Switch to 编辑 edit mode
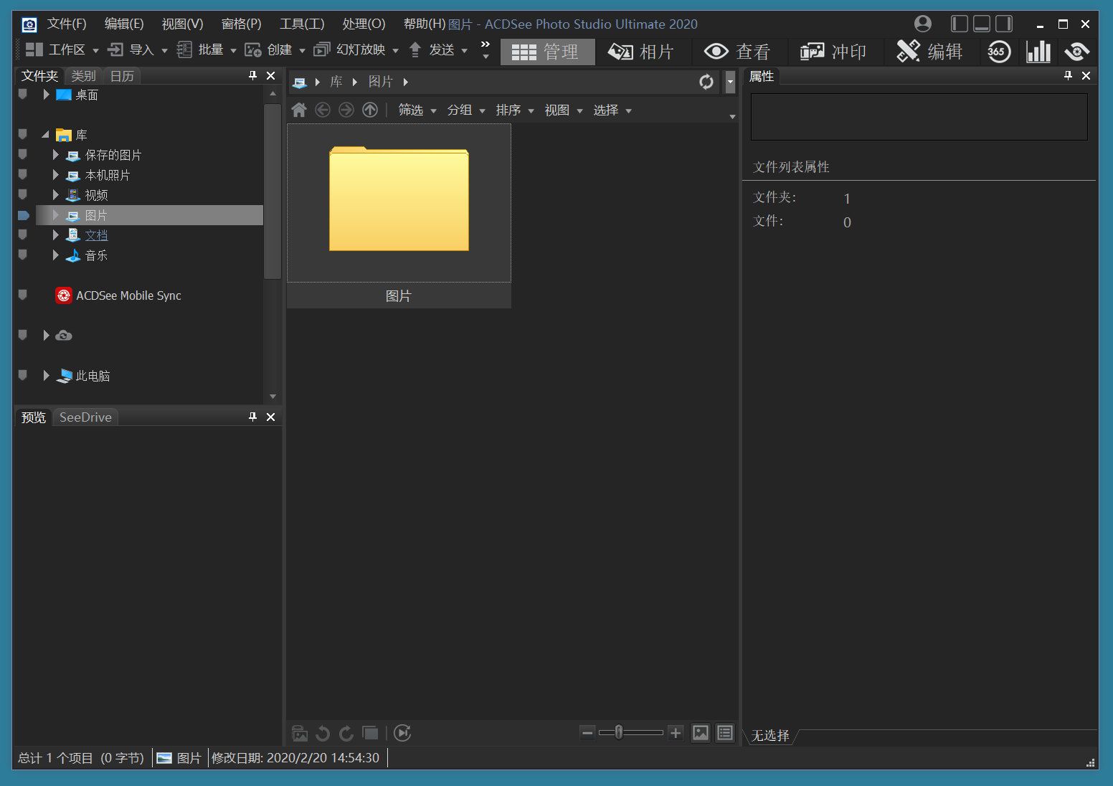This screenshot has width=1113, height=786. click(x=930, y=52)
